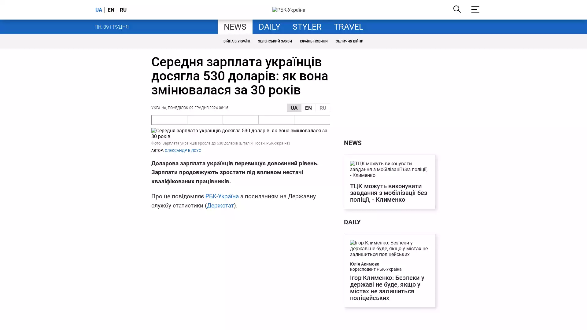Image resolution: width=587 pixels, height=330 pixels.
Task: Open the TRAVEL tab
Action: point(349,27)
